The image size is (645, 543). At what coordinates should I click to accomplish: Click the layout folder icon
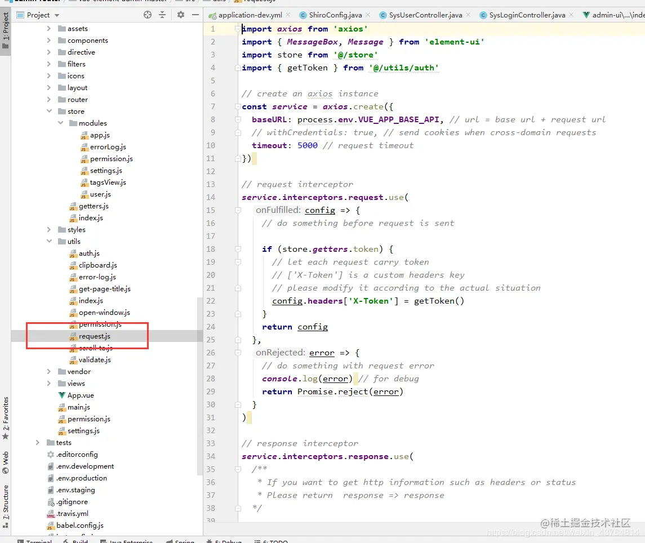click(x=62, y=88)
